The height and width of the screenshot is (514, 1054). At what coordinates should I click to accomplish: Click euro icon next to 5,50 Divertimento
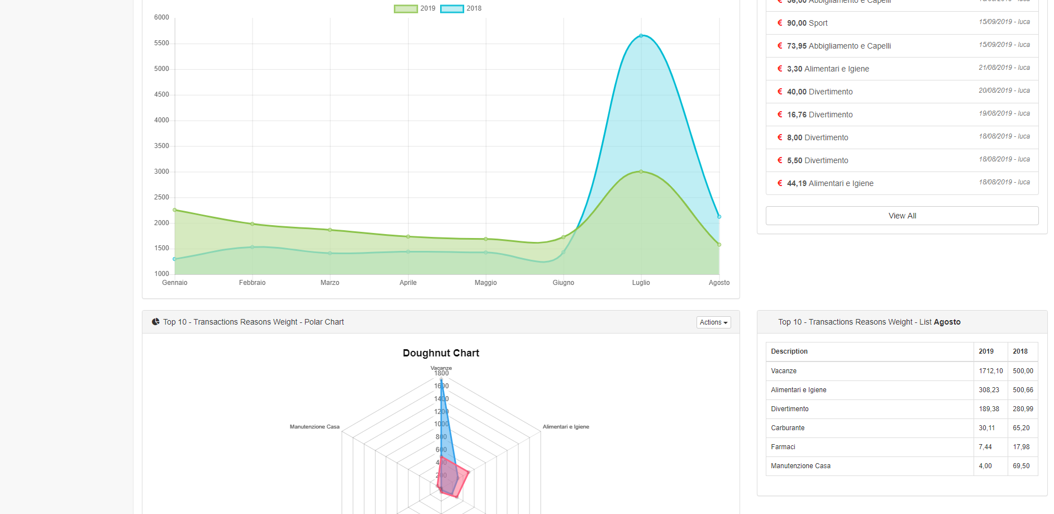click(x=780, y=160)
